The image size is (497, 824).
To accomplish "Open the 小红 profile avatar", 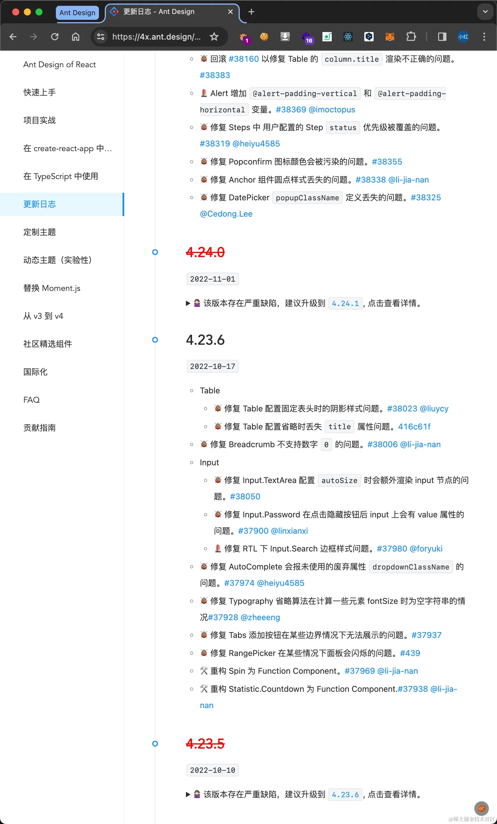I will (463, 37).
